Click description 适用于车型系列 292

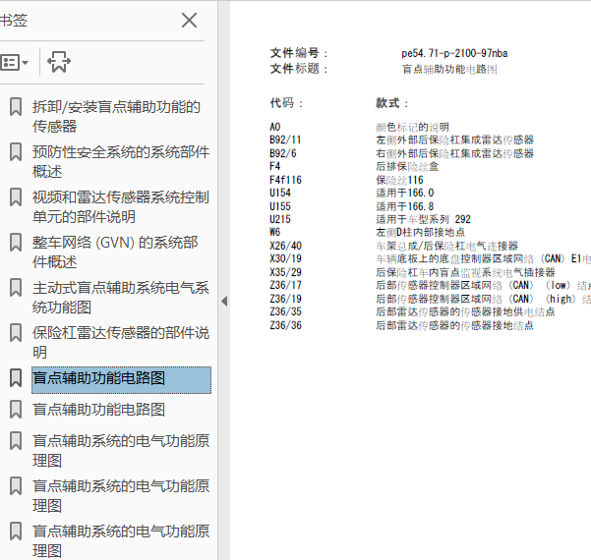[423, 219]
